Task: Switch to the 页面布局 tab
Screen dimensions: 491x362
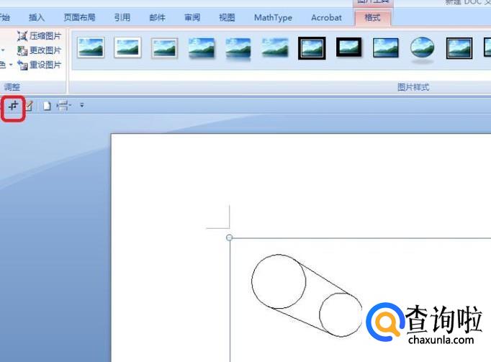Action: pos(79,17)
